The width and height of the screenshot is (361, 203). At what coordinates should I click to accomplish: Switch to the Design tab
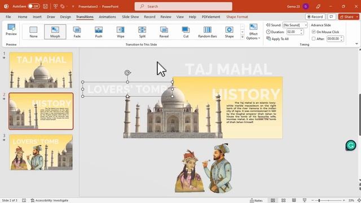click(x=65, y=17)
